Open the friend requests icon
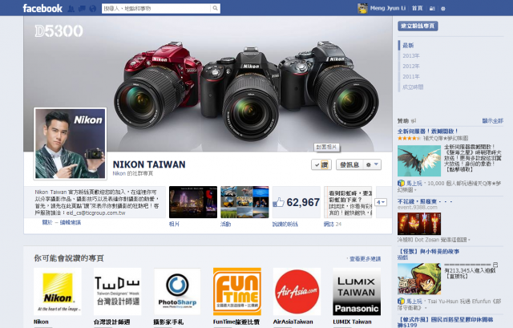Screen dimensions: 513x328 (x=71, y=9)
